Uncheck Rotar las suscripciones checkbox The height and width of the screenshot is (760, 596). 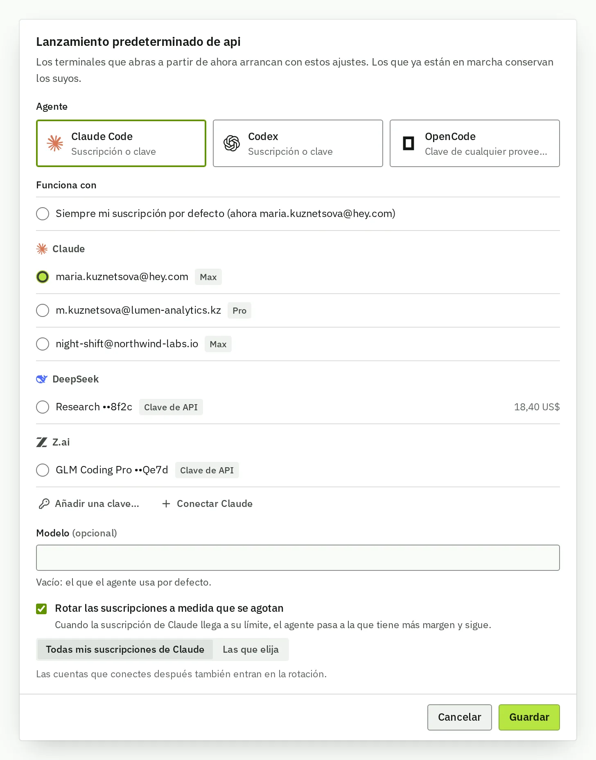(41, 609)
